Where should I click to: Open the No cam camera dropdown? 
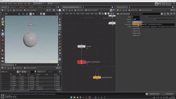point(54,17)
